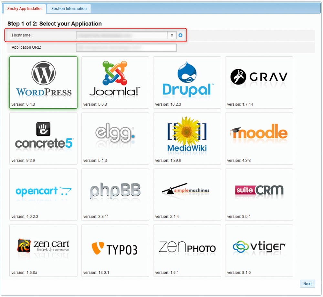Click inside the Application URL field

[126, 47]
